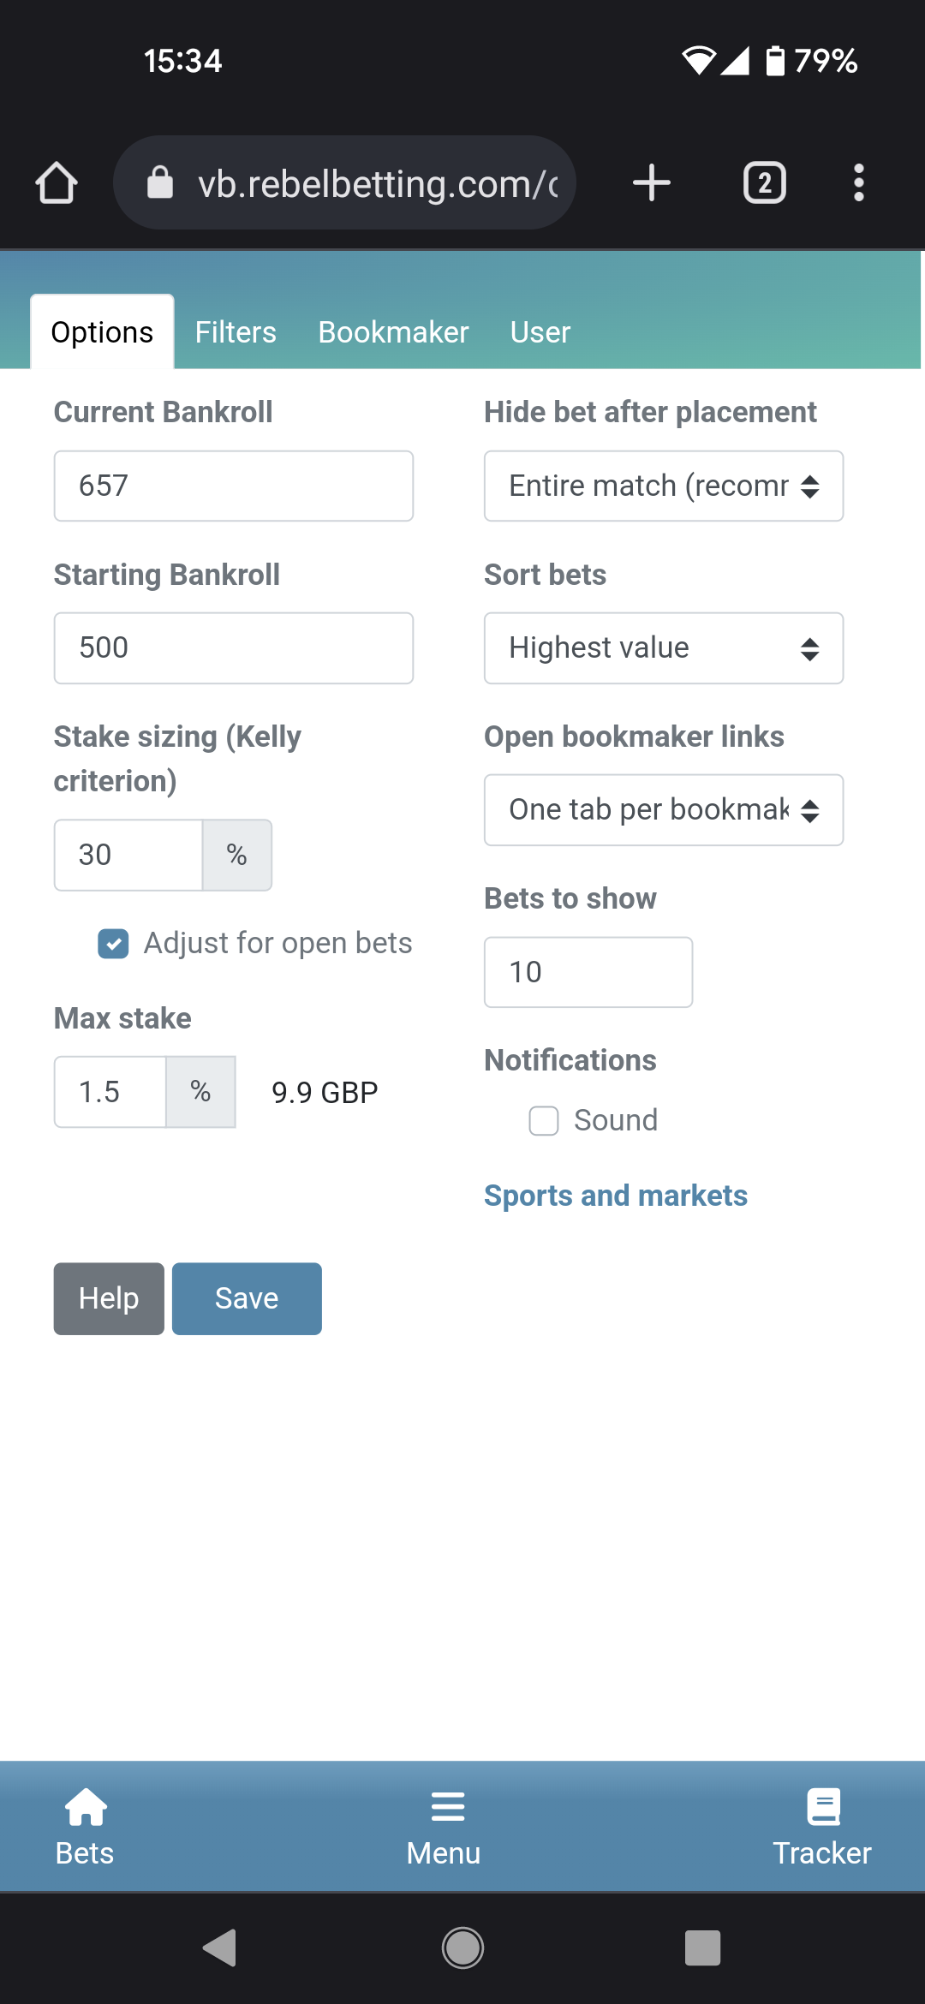
Task: Switch to the Bookmaker tab
Action: click(393, 332)
